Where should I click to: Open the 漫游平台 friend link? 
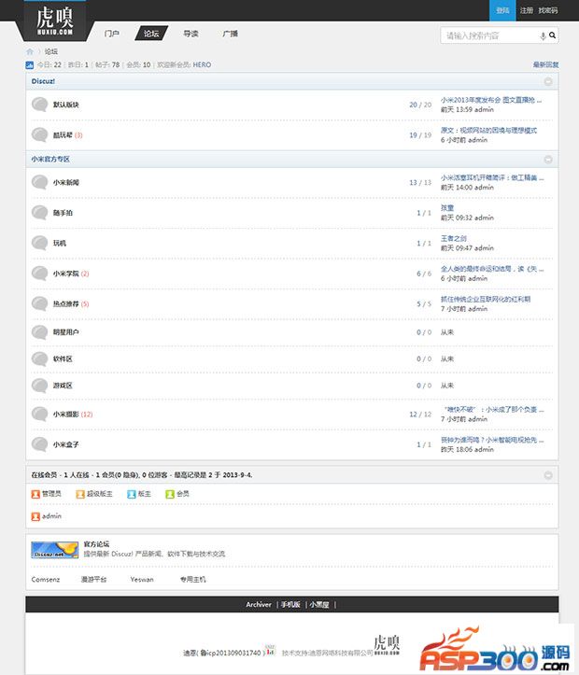point(93,580)
